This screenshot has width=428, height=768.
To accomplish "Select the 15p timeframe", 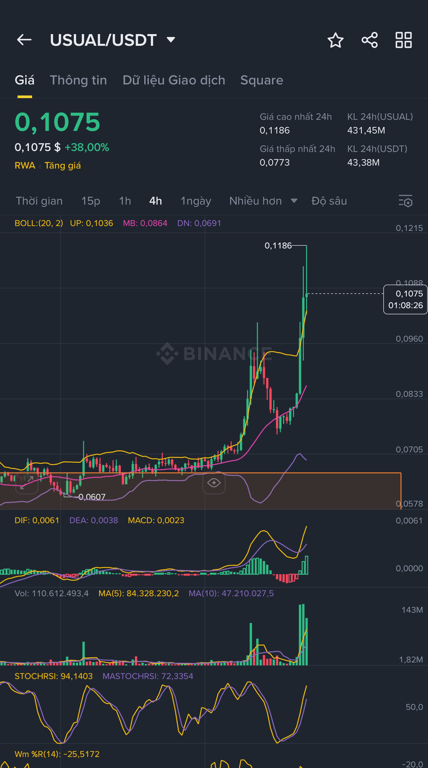I will tap(90, 201).
